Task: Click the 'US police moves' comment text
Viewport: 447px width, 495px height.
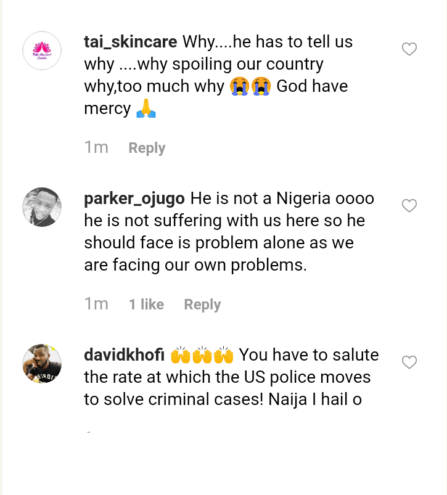Action: coord(228,377)
